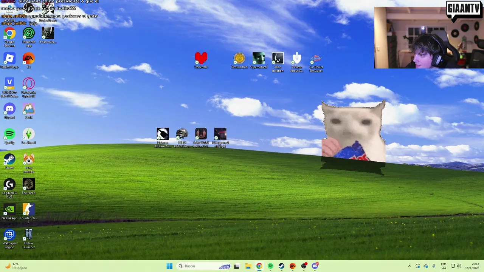Open the network status tray icon
Screen dimensions: 484x272
click(453, 266)
